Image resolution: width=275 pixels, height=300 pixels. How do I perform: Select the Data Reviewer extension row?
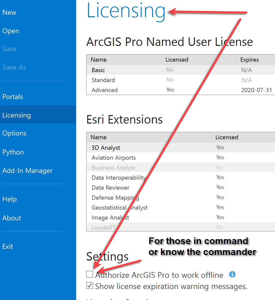point(181,187)
